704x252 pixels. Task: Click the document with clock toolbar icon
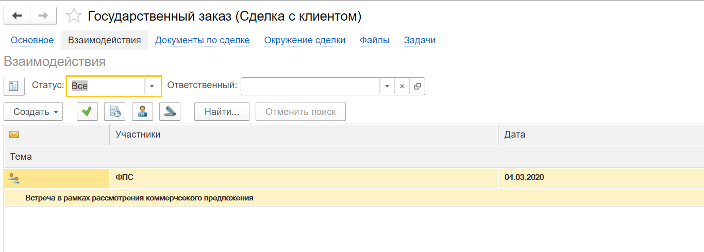(115, 111)
